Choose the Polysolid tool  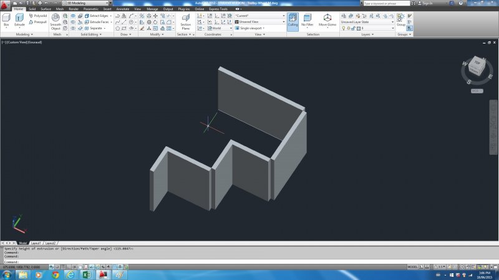click(38, 16)
